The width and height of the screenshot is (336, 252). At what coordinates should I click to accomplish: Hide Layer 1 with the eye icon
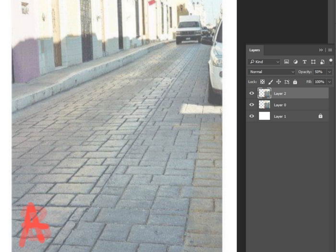[252, 116]
